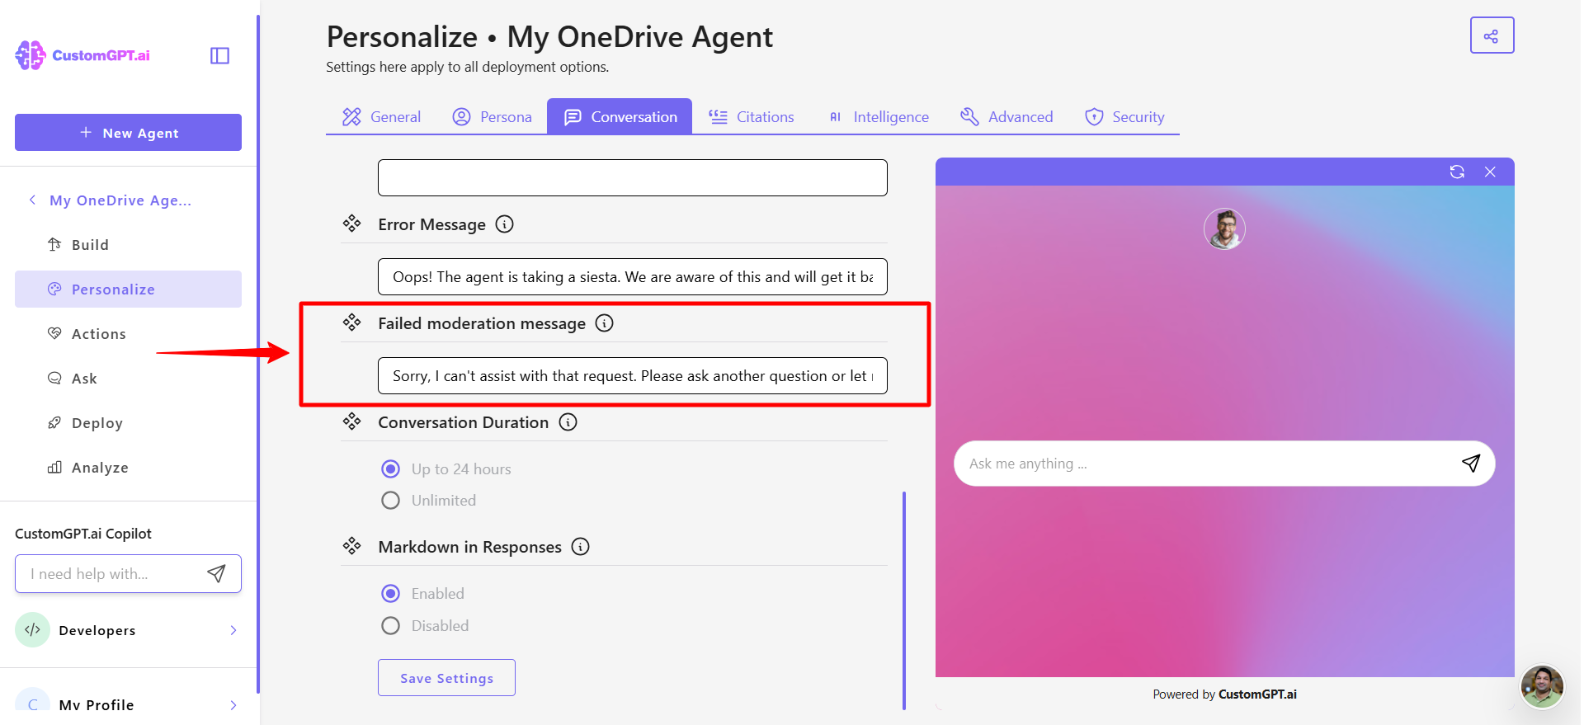Click the Build icon in sidebar

54,244
